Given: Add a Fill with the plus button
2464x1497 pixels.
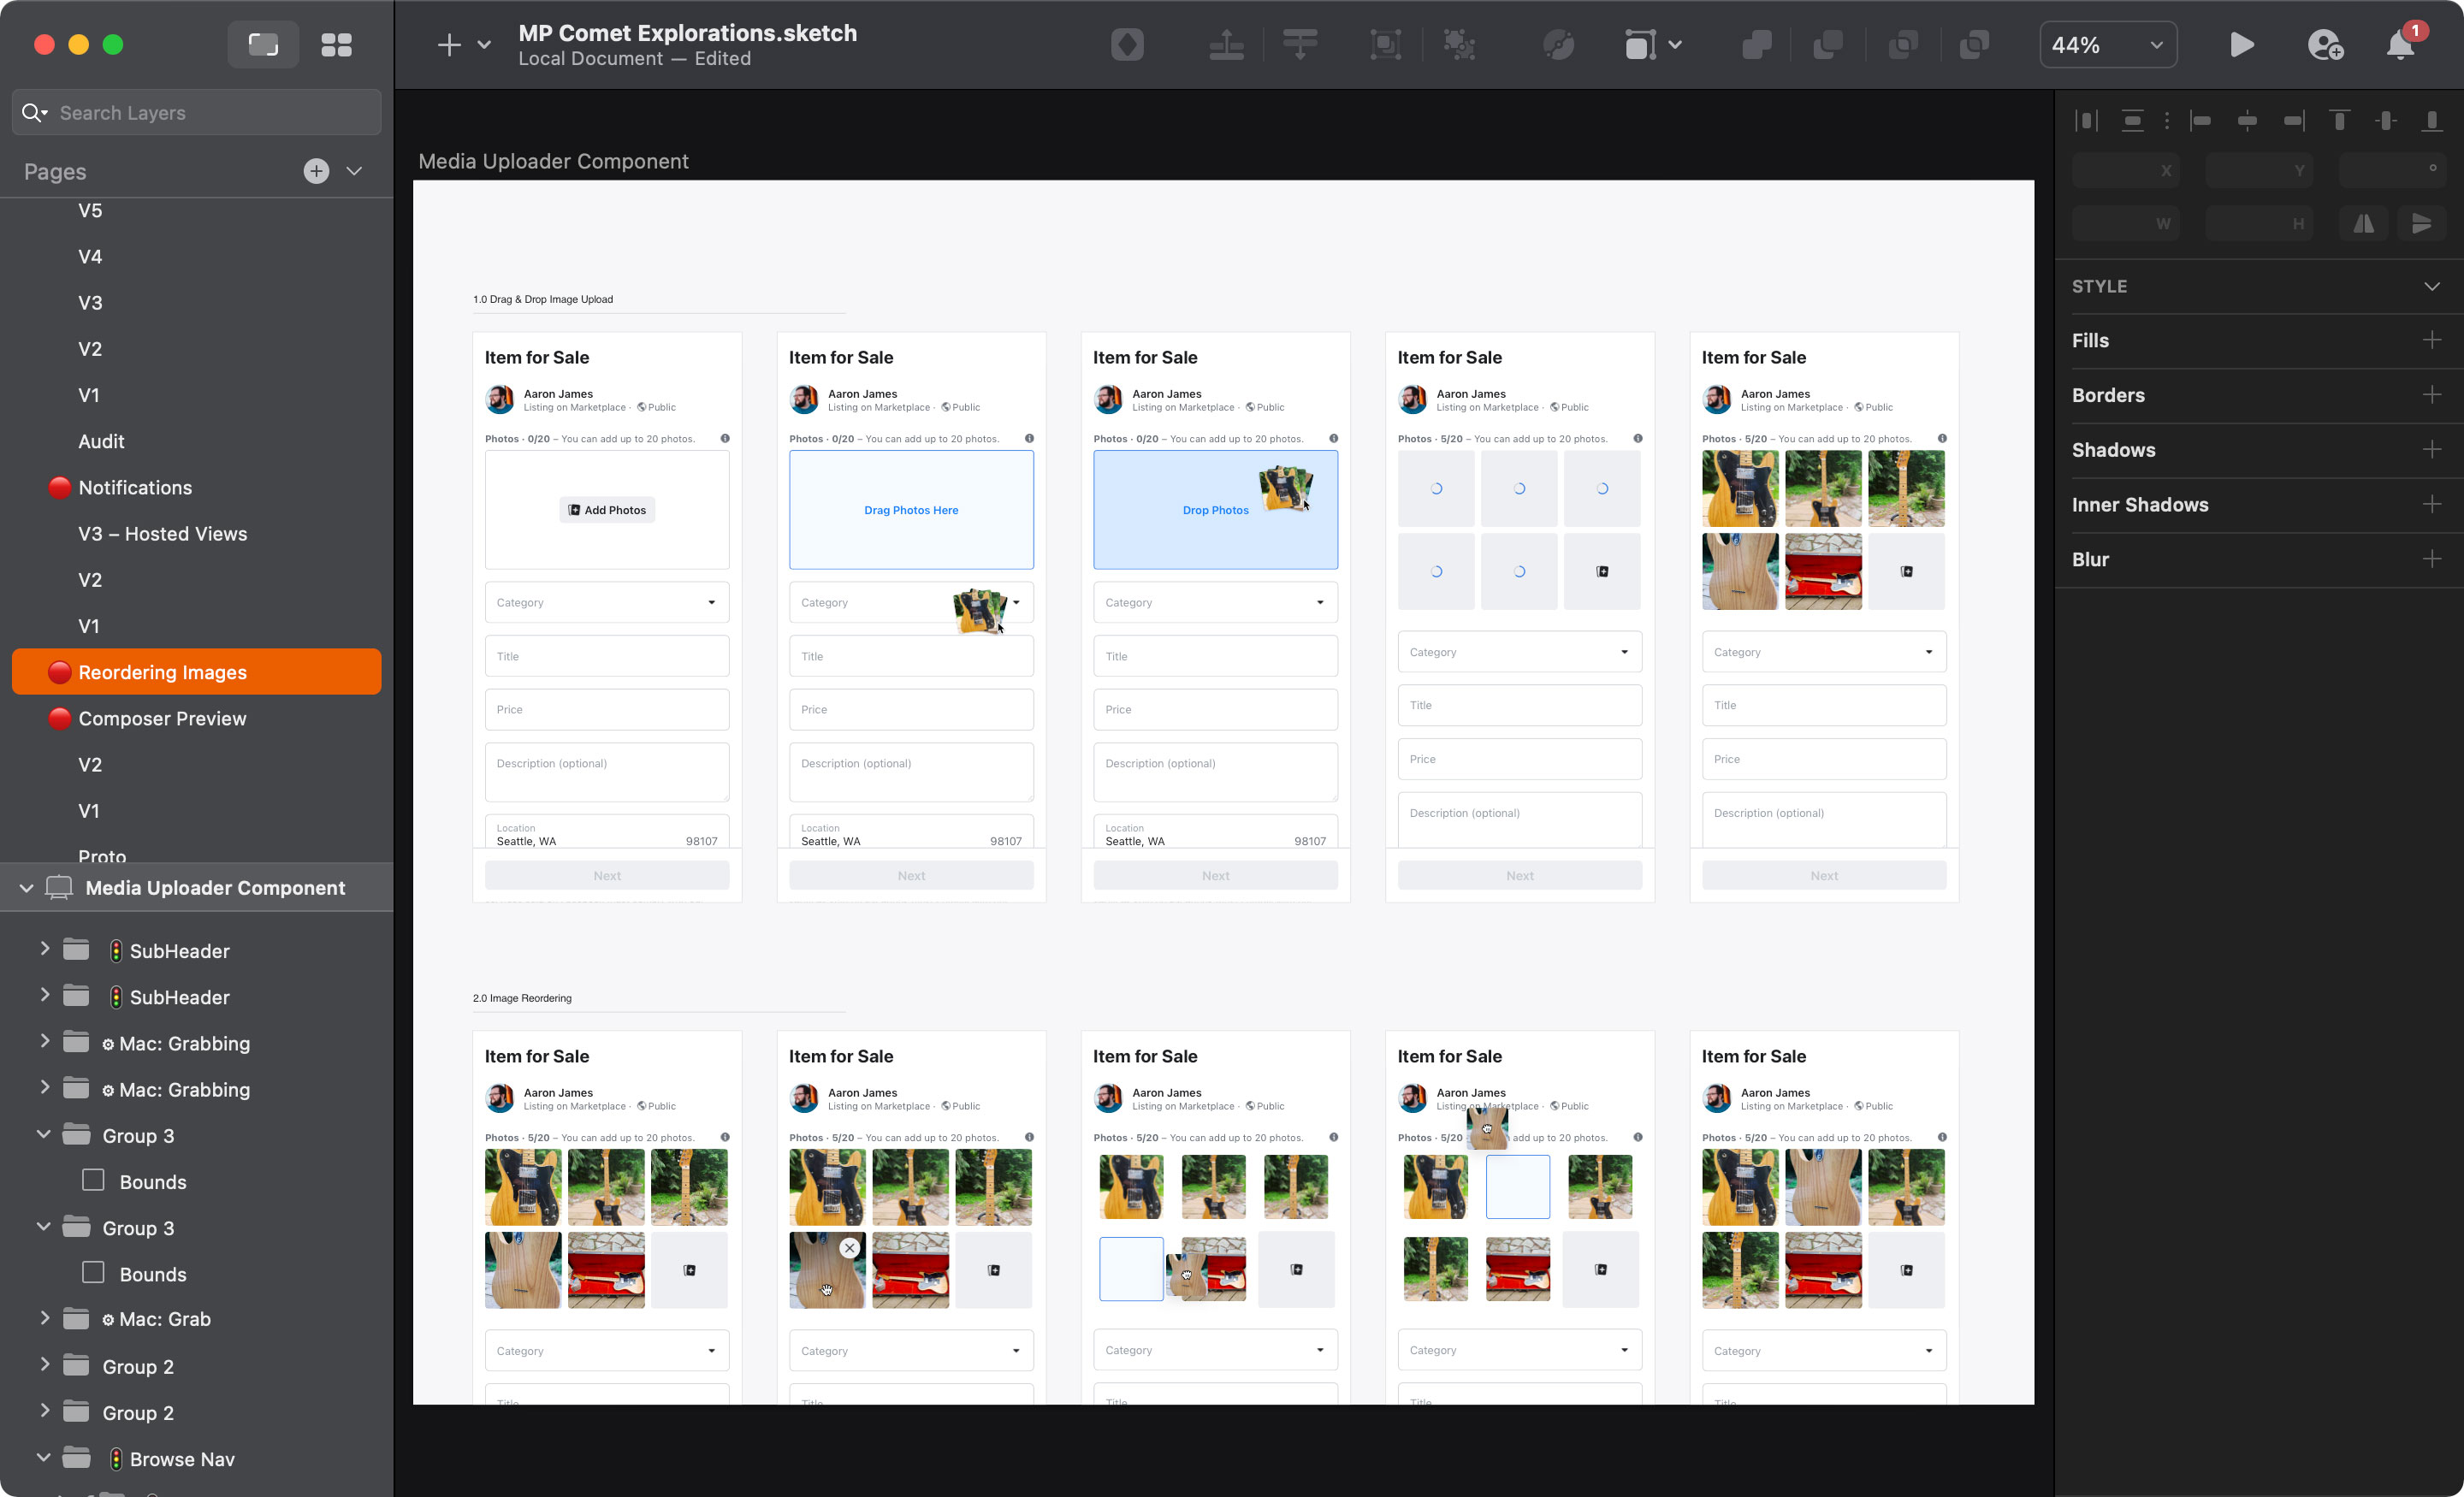Looking at the screenshot, I should click(x=2434, y=340).
